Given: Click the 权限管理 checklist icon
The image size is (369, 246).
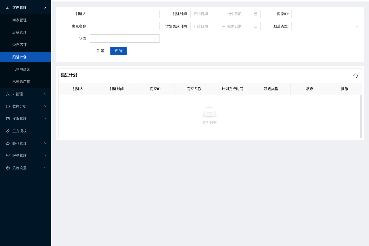Looking at the screenshot, I should coord(8,119).
